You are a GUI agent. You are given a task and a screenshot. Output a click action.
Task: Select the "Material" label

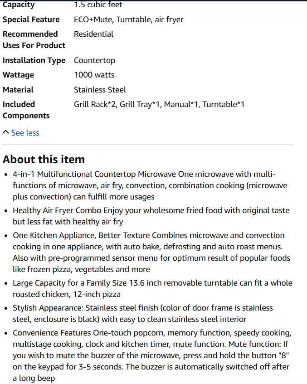(18, 90)
